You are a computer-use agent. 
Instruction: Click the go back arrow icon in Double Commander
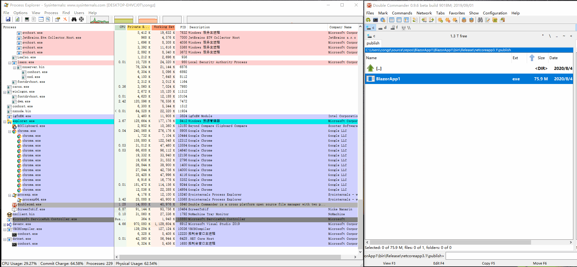point(424,20)
